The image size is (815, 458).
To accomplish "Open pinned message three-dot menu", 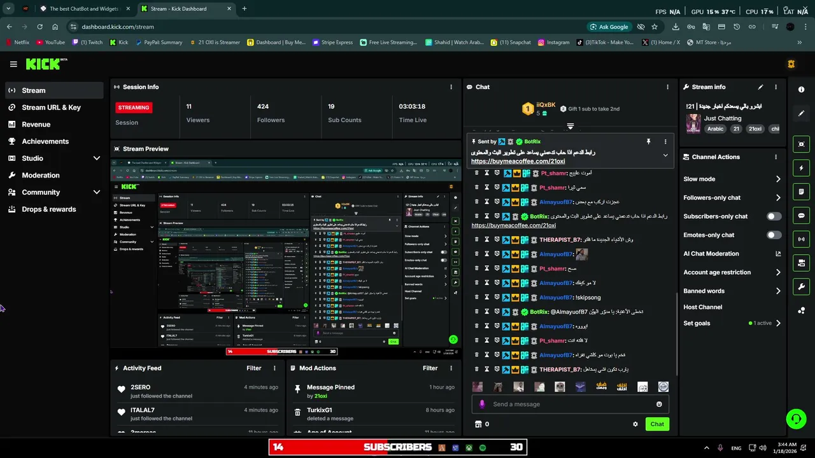I will pos(665,142).
